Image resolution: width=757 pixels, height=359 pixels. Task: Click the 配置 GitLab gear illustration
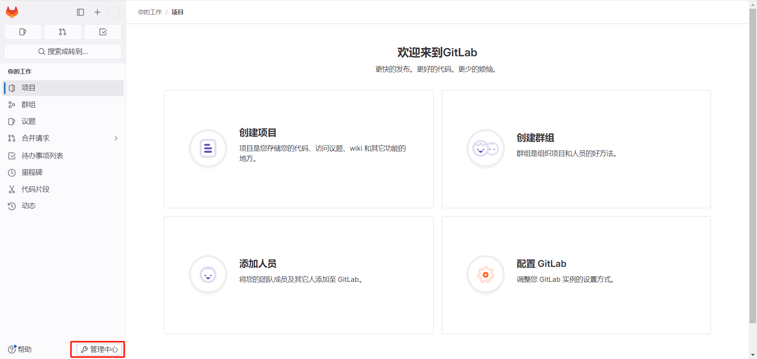pyautogui.click(x=486, y=274)
